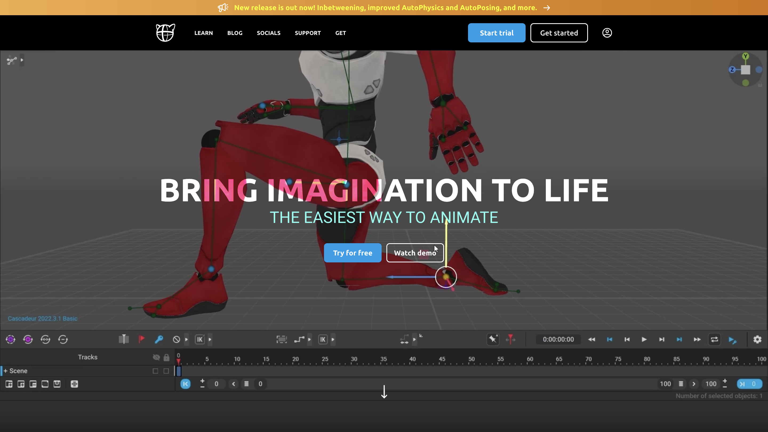Open the user account icon
Screen dimensions: 768x432
point(607,33)
